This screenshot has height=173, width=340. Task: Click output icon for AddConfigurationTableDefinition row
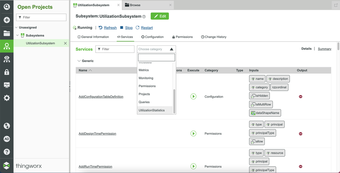(301, 96)
